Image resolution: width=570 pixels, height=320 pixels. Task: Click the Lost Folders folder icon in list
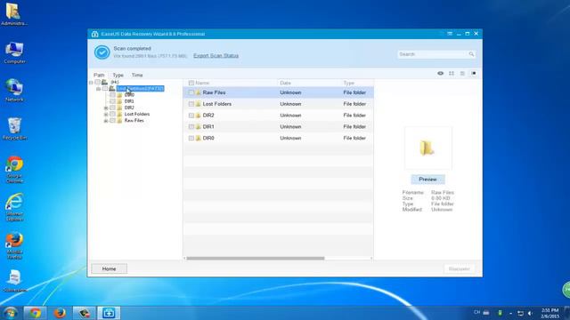point(198,104)
